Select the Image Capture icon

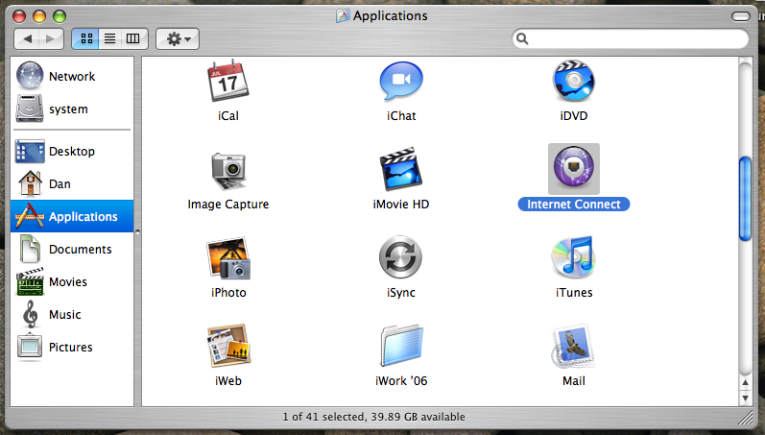point(228,170)
